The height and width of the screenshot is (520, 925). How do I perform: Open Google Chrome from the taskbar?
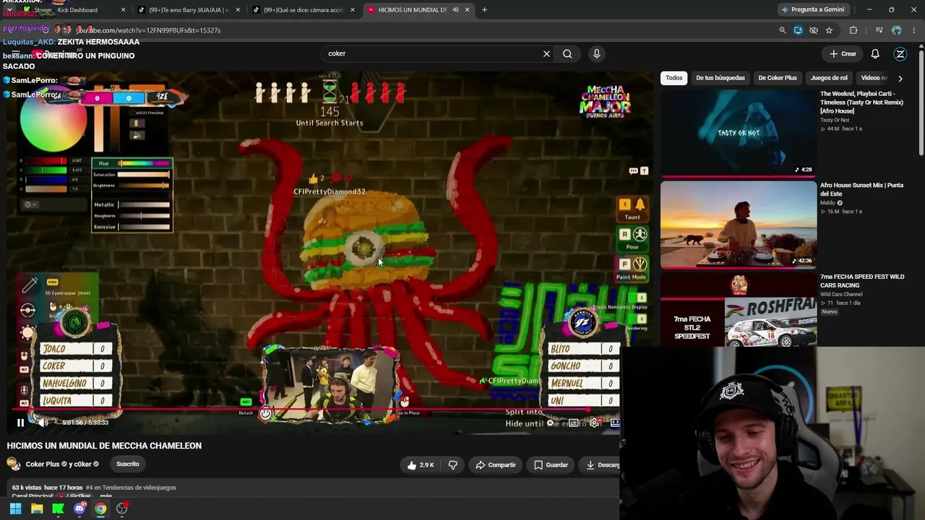pos(100,508)
